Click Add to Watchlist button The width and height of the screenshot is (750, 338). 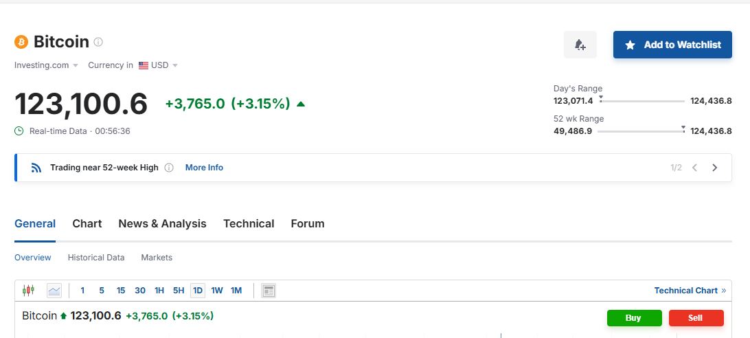click(x=672, y=45)
